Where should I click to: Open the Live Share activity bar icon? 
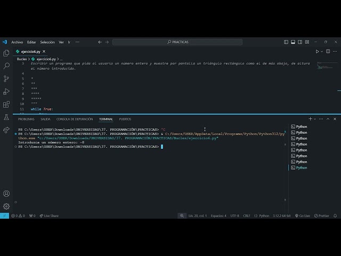(6, 130)
